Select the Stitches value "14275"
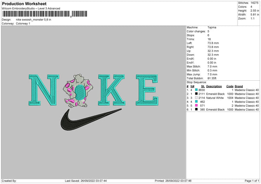The height and width of the screenshot is (184, 261). coord(254,3)
